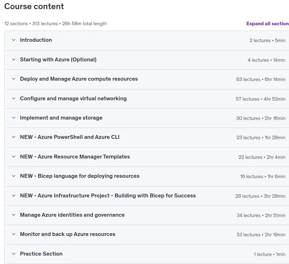Click the 22 lectures • 2hr 4min label
This screenshot has height=264, width=289.
click(x=262, y=157)
